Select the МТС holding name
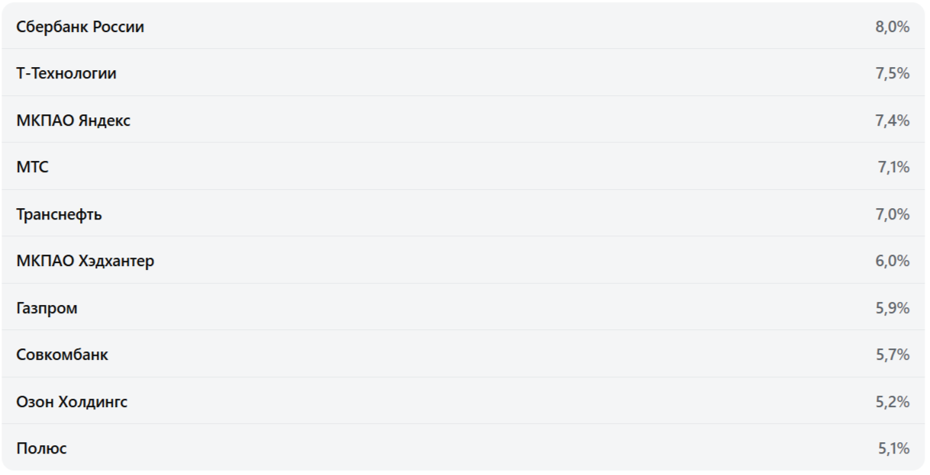930x475 pixels. 32,168
